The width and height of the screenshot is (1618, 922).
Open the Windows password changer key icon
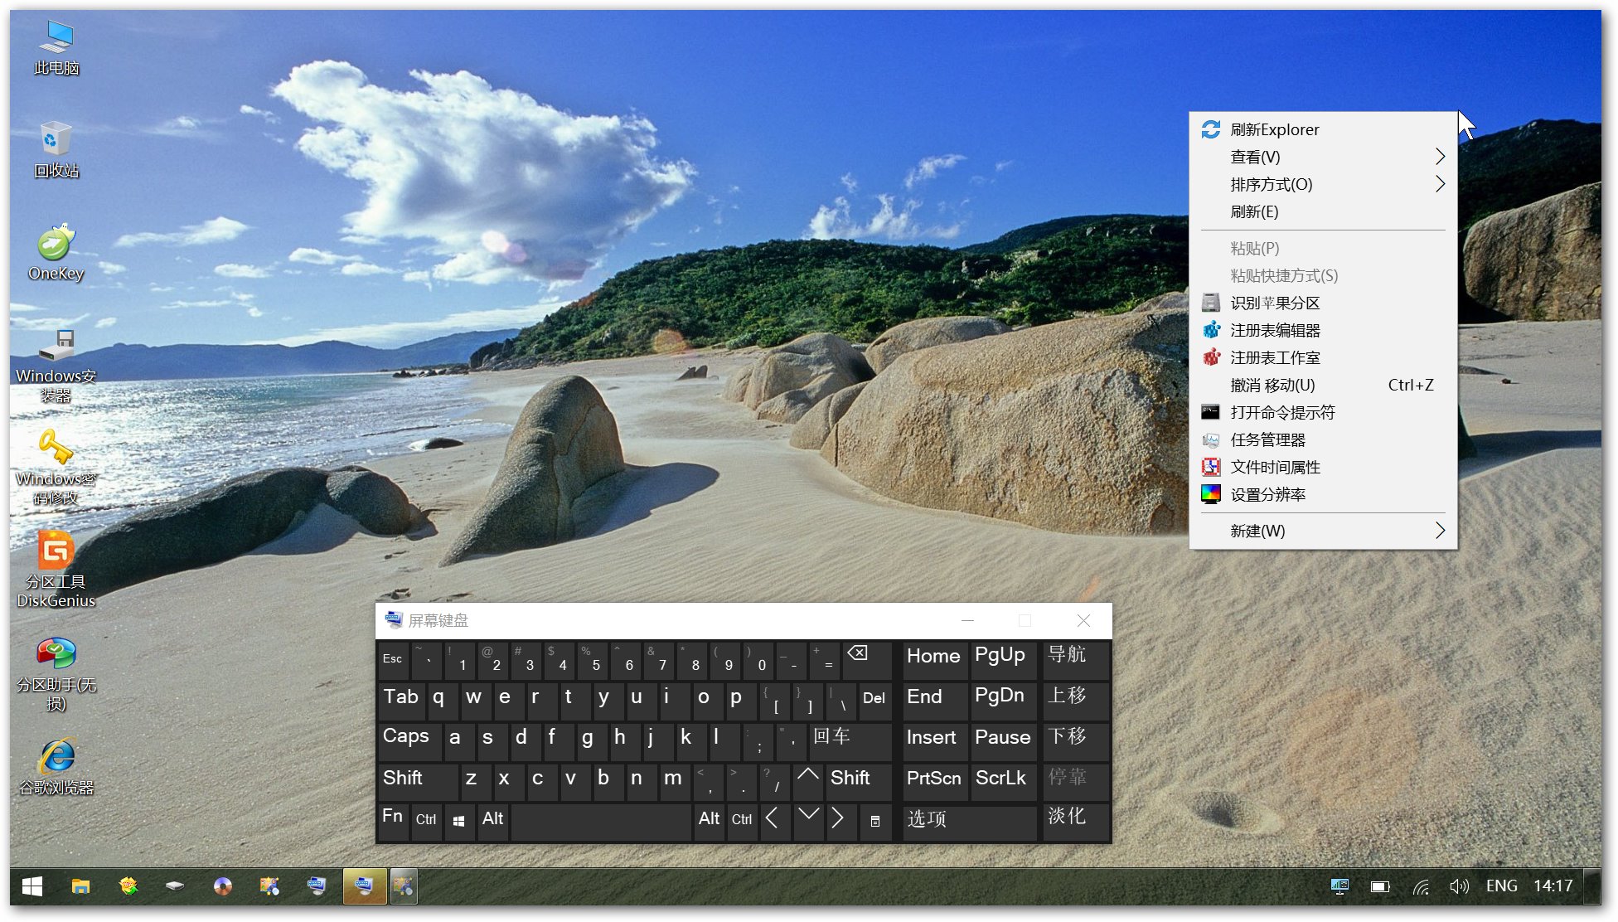(56, 449)
